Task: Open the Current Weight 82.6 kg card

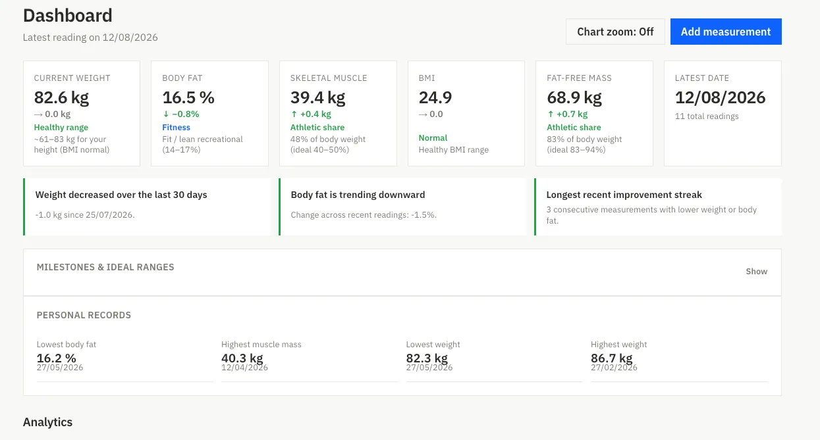Action: tap(82, 113)
